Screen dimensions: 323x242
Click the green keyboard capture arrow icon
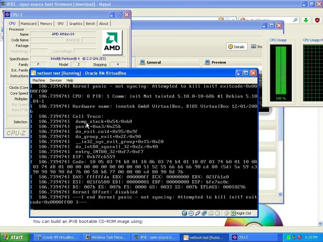233,213
